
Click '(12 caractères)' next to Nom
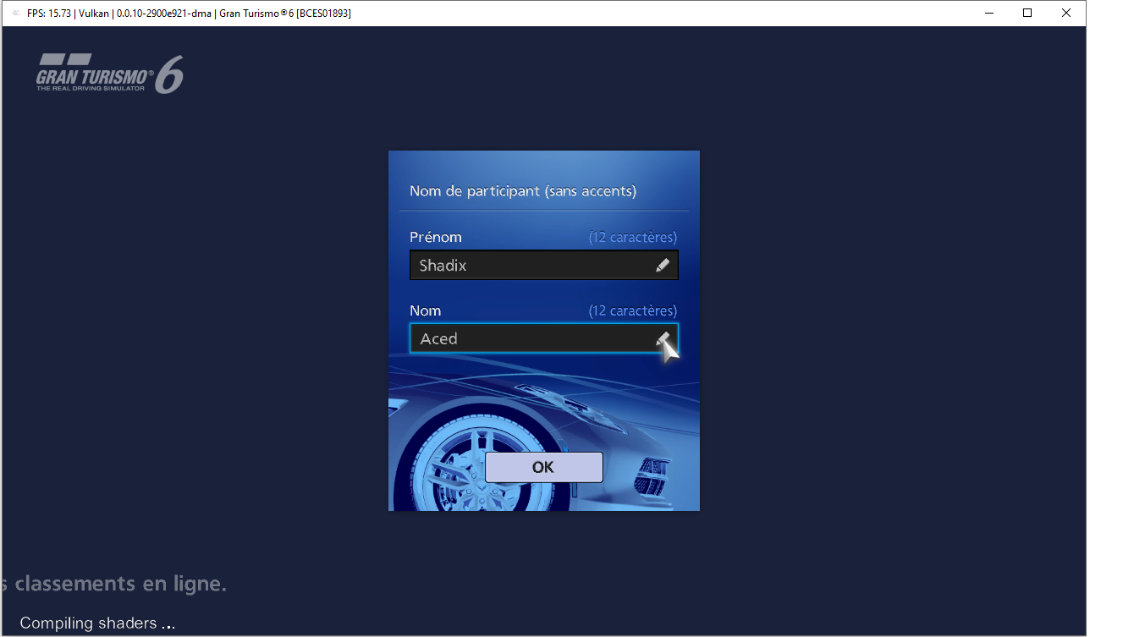click(x=633, y=310)
